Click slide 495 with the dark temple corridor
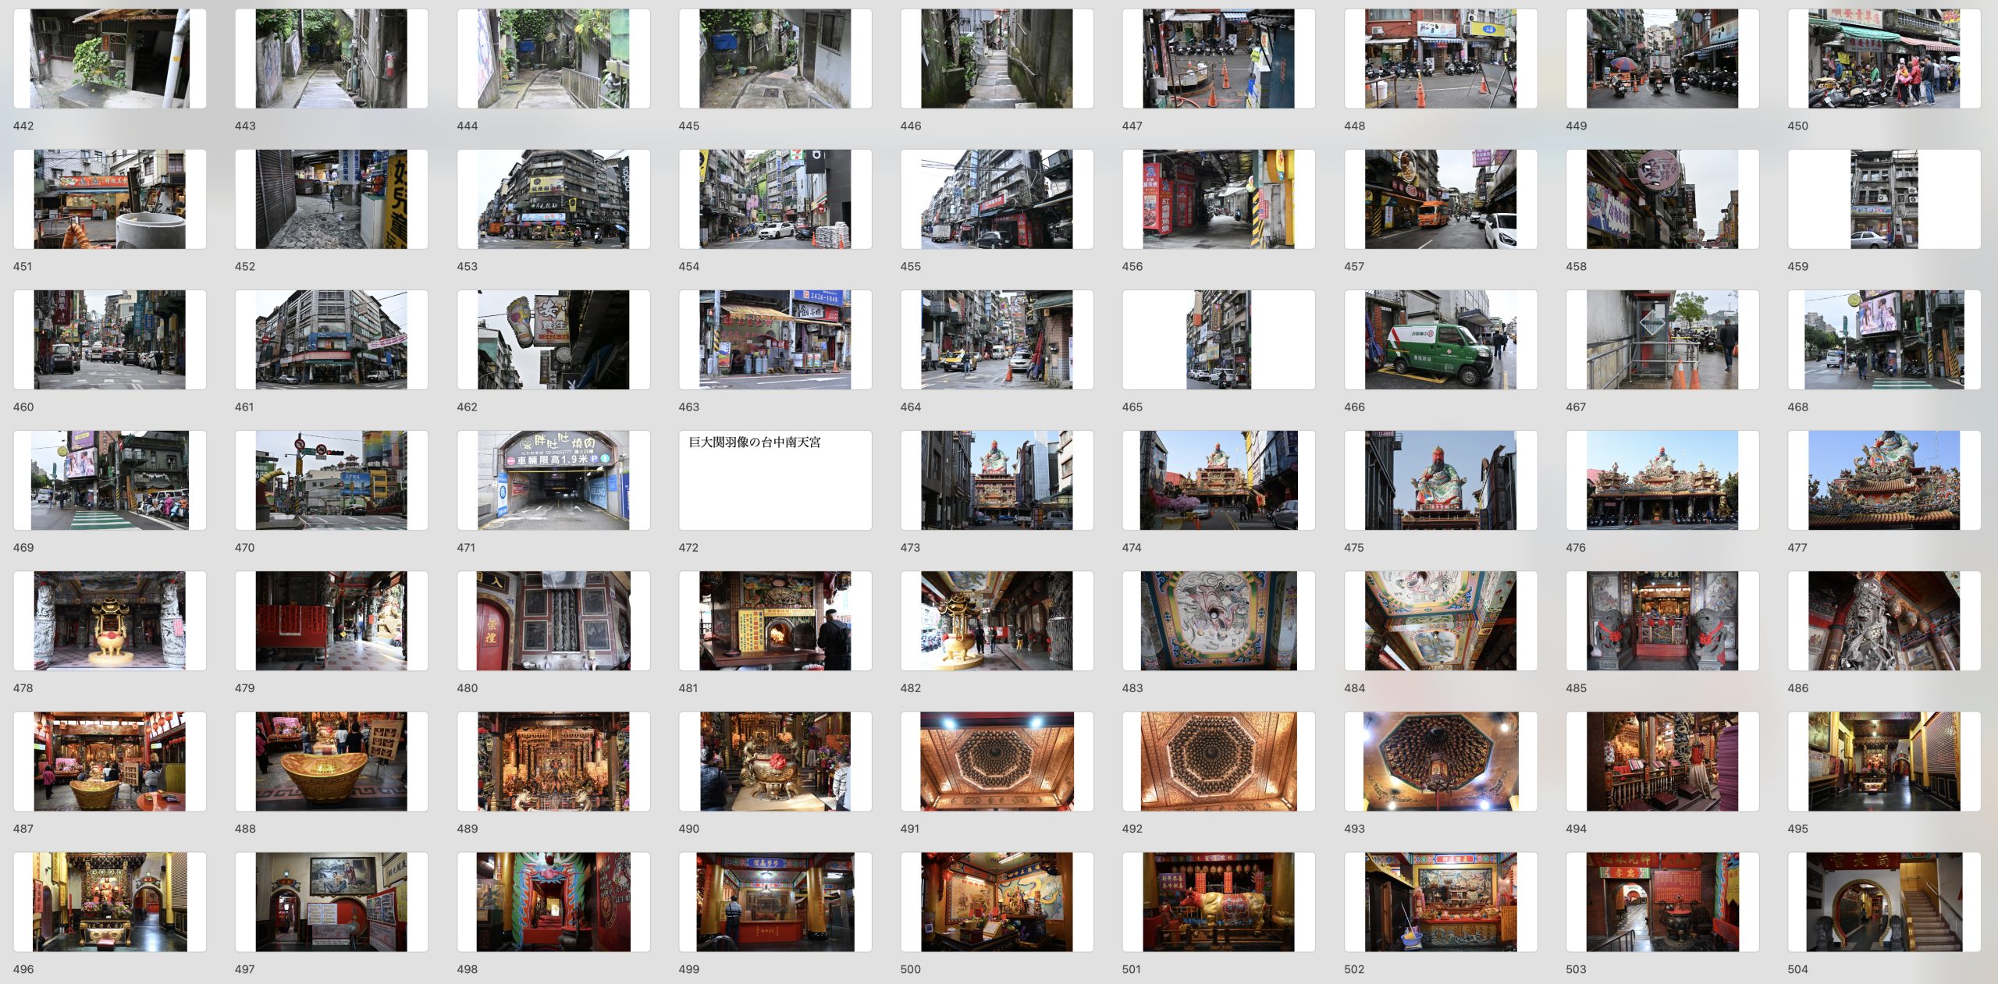1998x984 pixels. (1883, 761)
